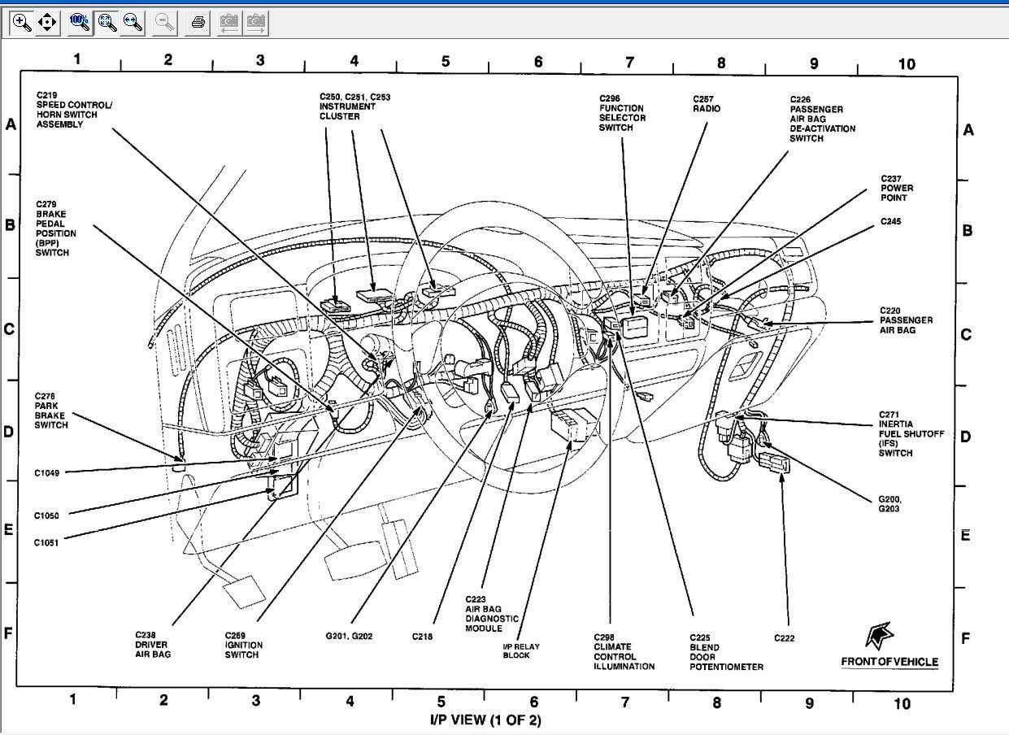Viewport: 1009px width, 735px height.
Task: Choose the fit width zoom icon
Action: tap(133, 23)
